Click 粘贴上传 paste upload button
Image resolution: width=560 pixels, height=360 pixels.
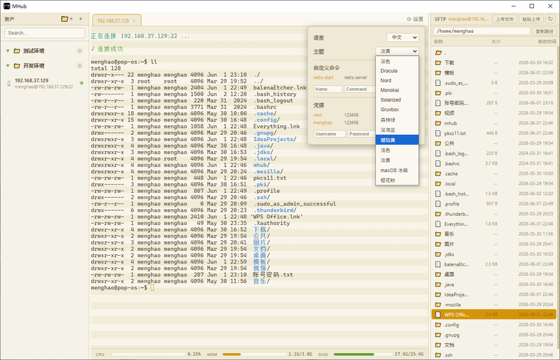click(x=531, y=20)
